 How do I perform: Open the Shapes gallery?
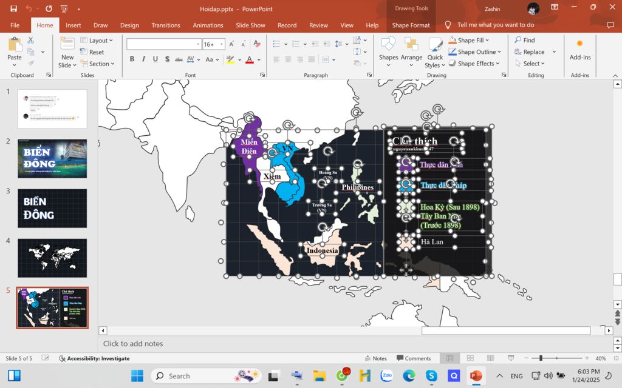pos(388,52)
